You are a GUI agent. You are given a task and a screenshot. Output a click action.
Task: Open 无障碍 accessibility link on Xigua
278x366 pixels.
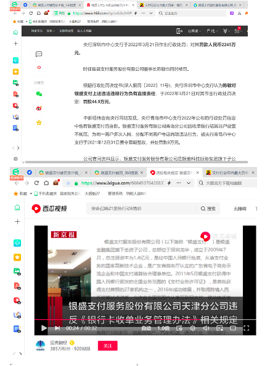coord(240,209)
